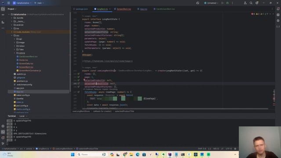Open more run actions vertical dots

tap(232, 3)
